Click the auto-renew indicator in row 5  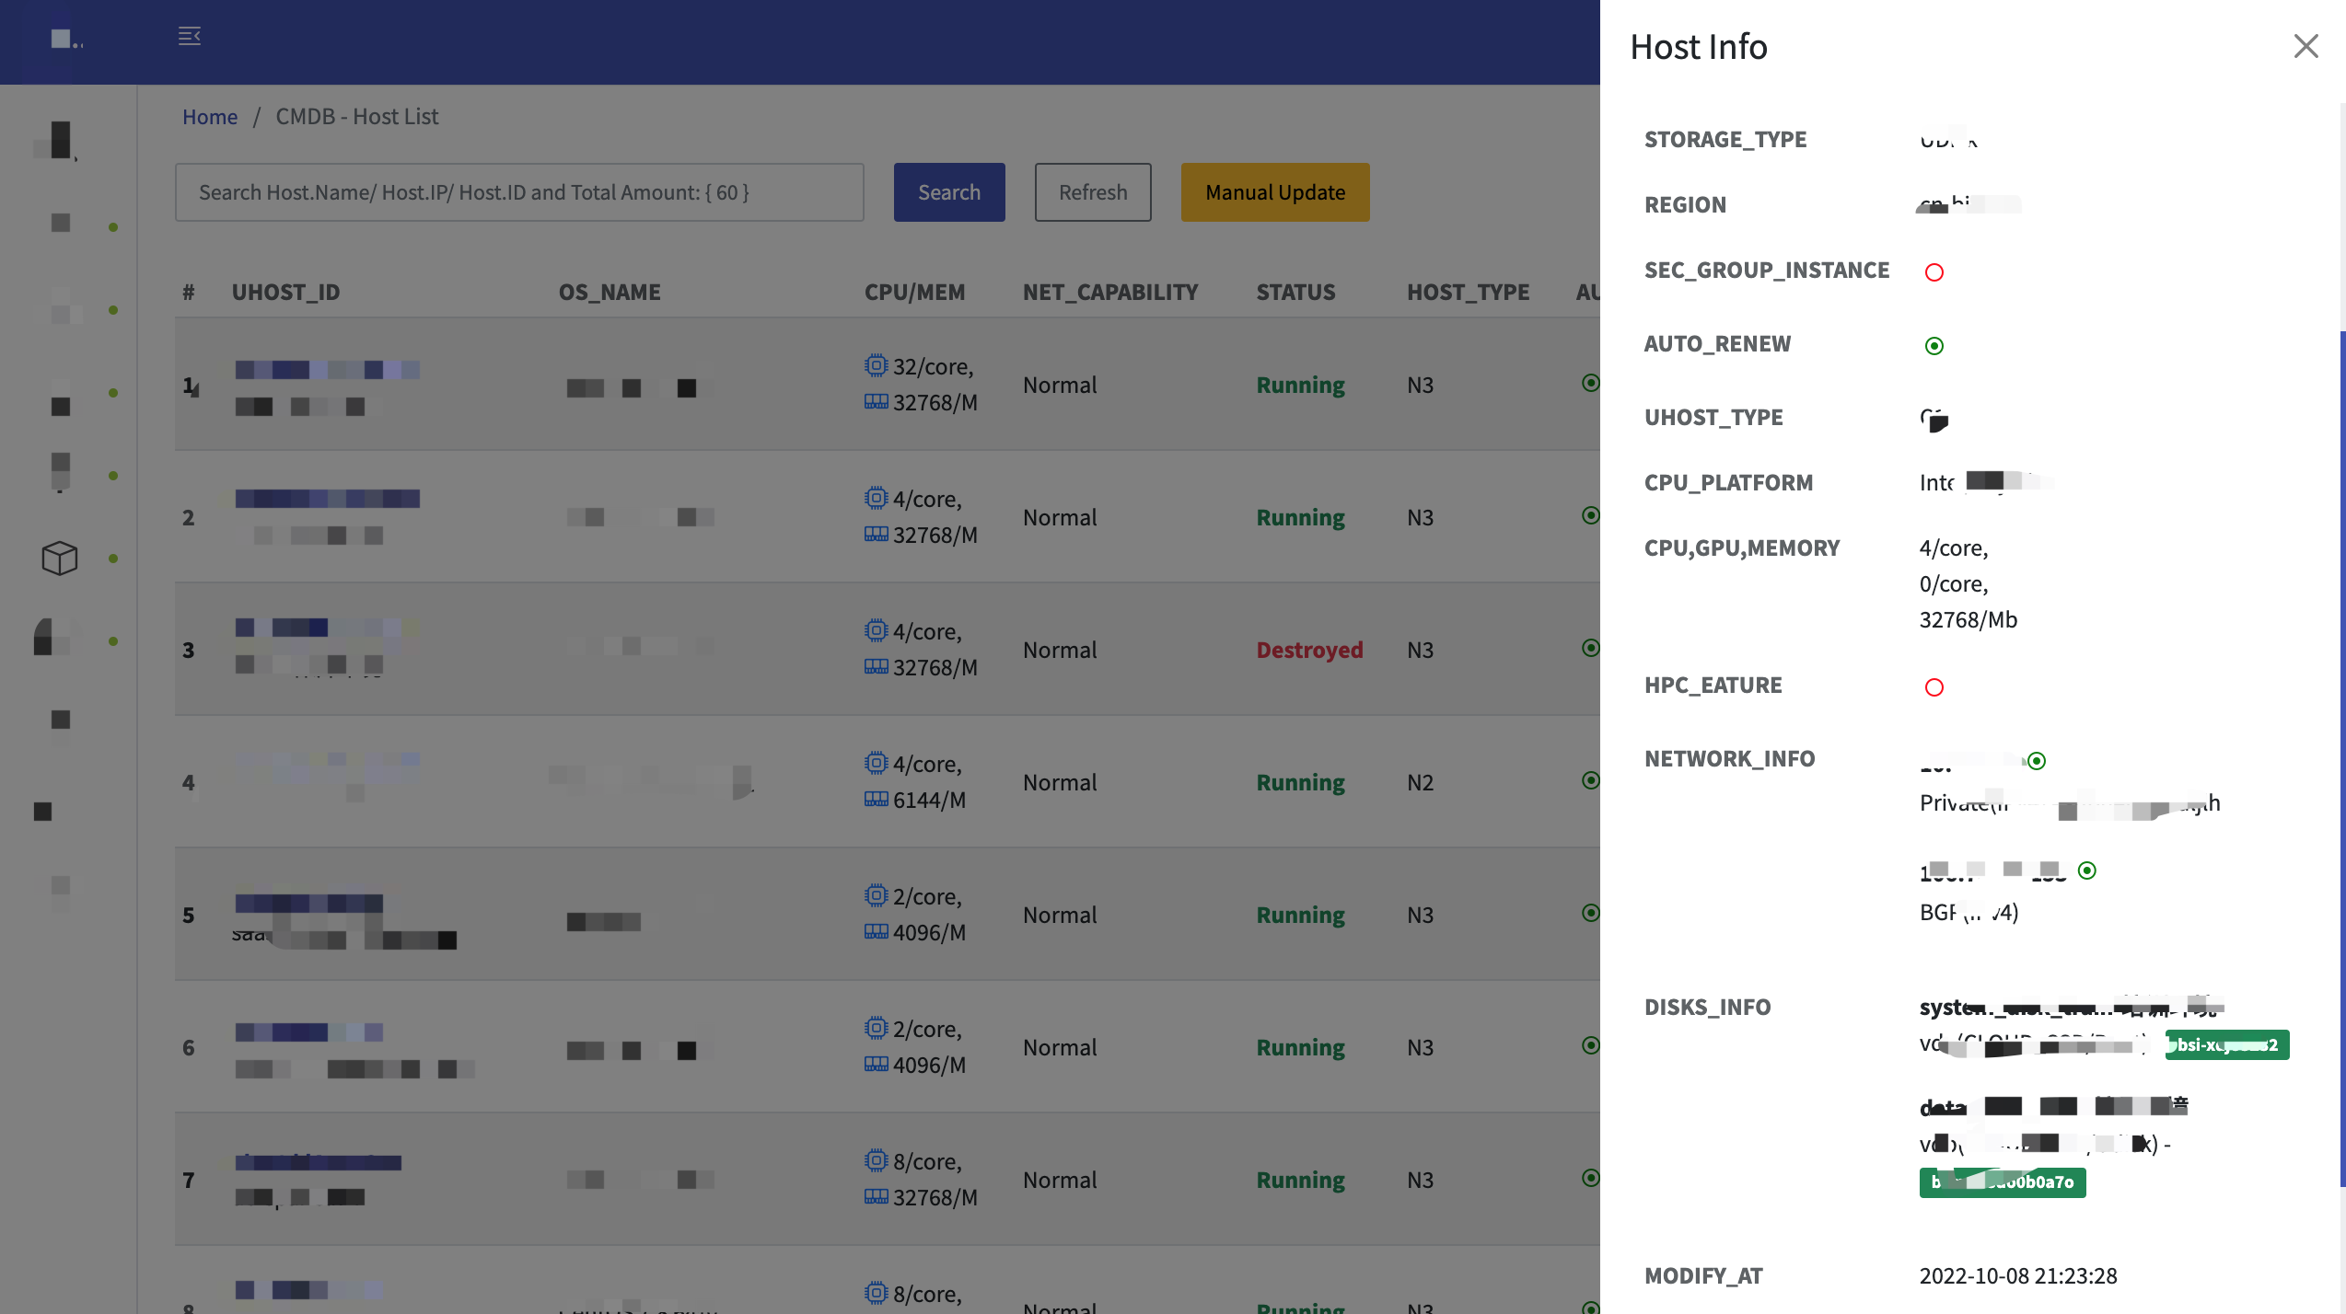(x=1590, y=913)
